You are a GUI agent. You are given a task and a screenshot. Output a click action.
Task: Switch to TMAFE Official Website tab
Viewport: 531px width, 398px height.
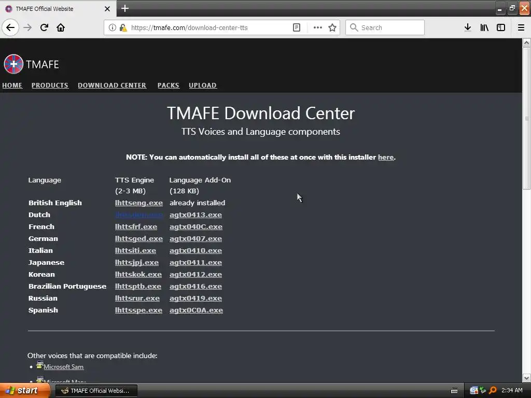pyautogui.click(x=58, y=9)
